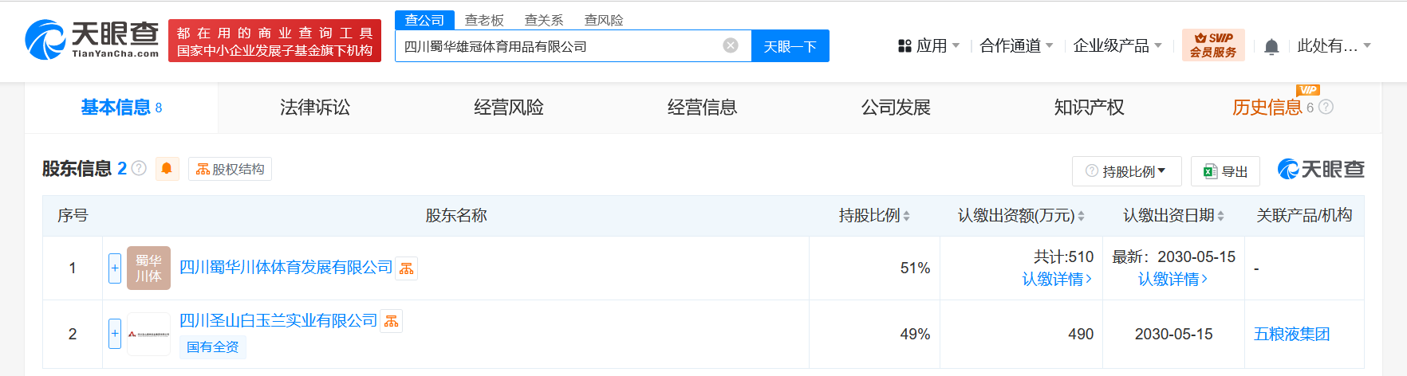This screenshot has height=376, width=1407.
Task: Click the 股东名称 column header
Action: tap(456, 216)
